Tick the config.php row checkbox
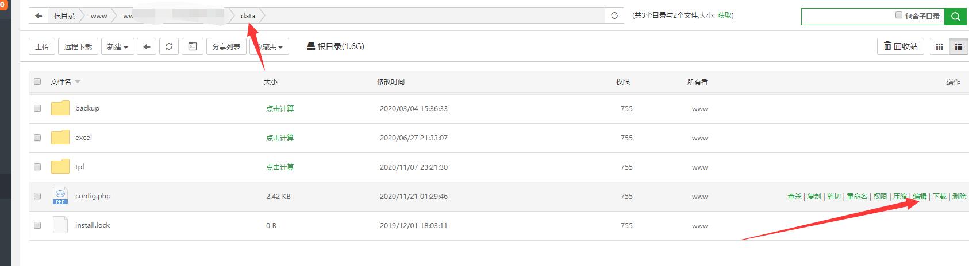This screenshot has width=969, height=266. tap(37, 196)
